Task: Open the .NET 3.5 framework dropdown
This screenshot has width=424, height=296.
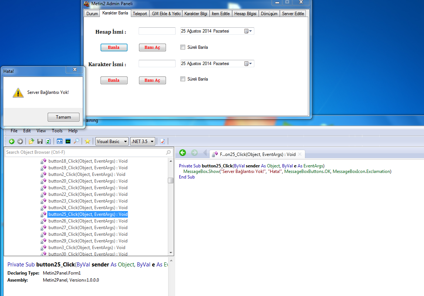Action: click(143, 142)
